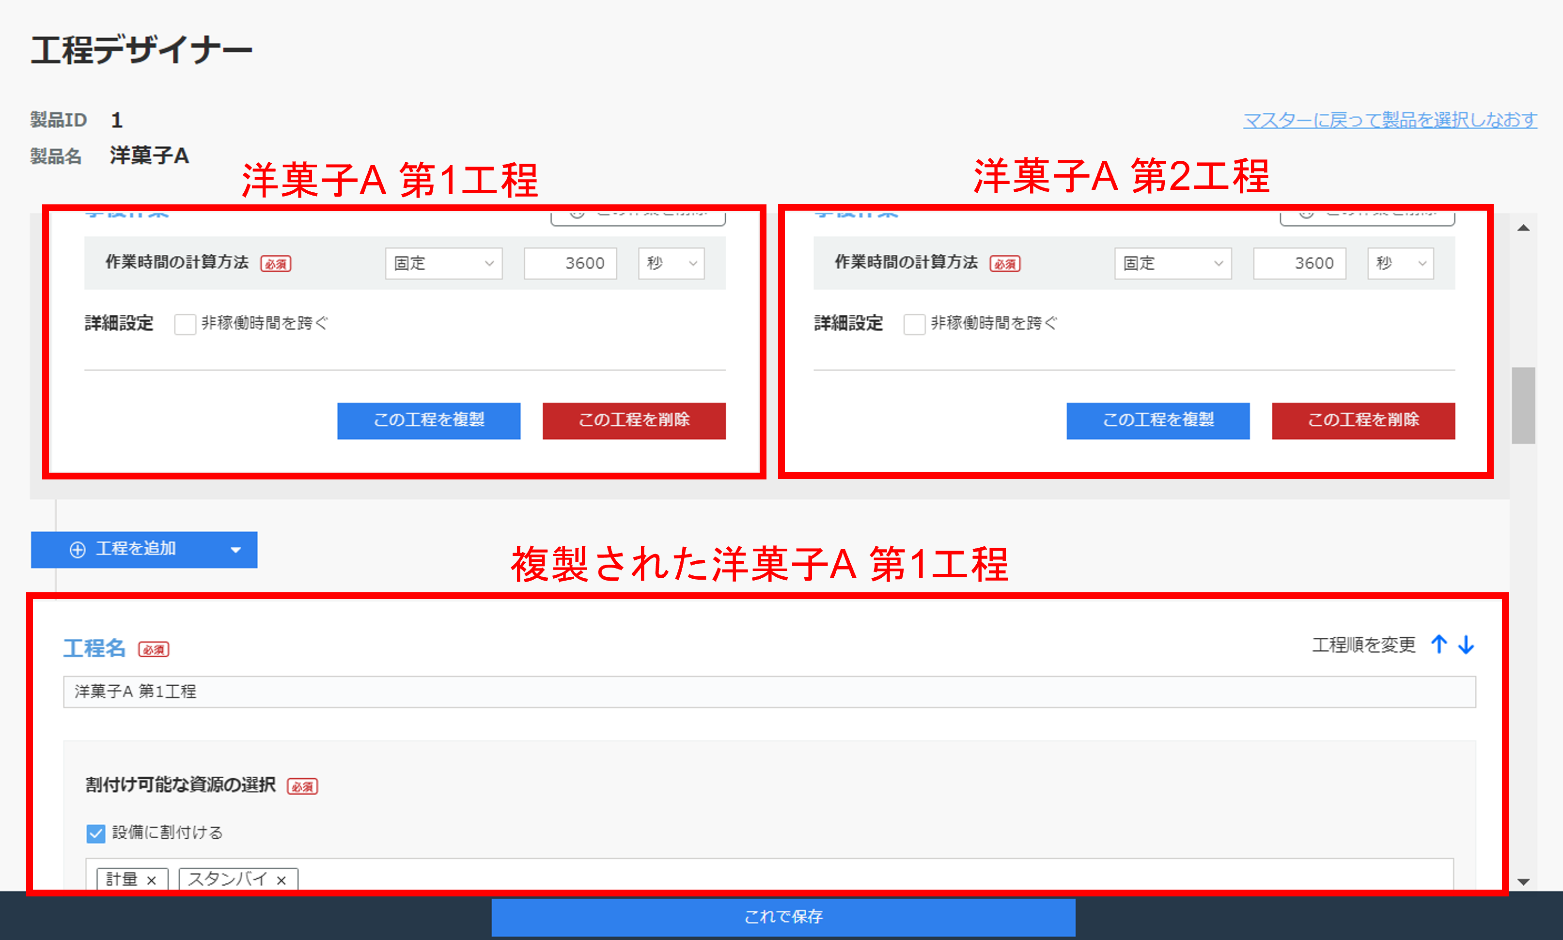Click この工程を複製 button in 第2工程 panel
The height and width of the screenshot is (940, 1563).
coord(1158,420)
